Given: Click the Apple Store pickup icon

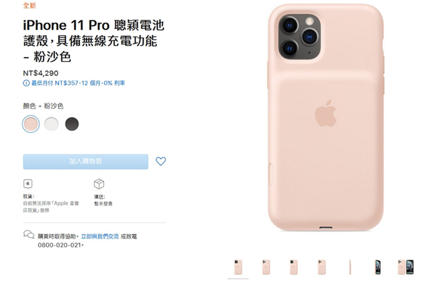Looking at the screenshot, I should click(28, 184).
